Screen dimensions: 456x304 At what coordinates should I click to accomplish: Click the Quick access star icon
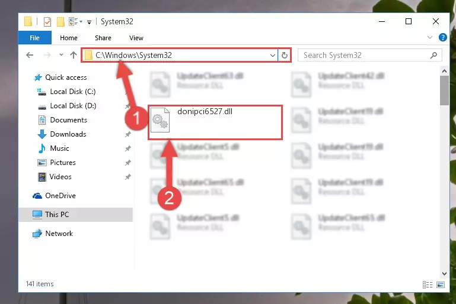pyautogui.click(x=38, y=77)
